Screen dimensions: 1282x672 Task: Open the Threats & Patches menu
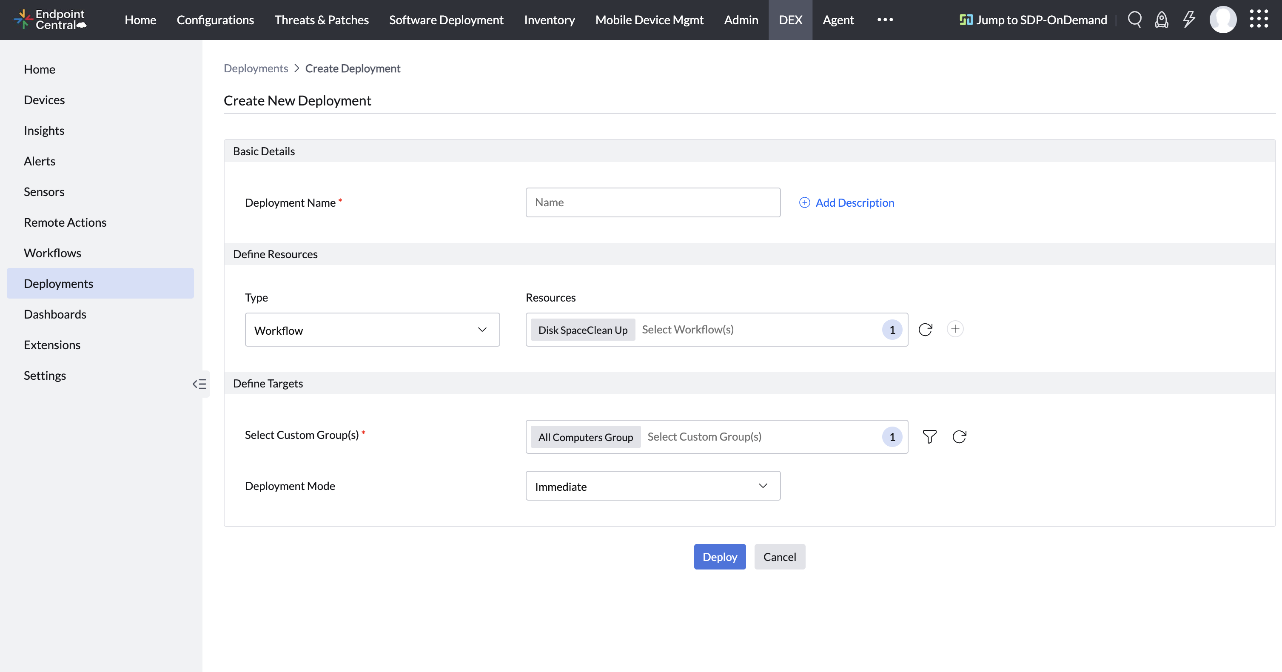[322, 20]
